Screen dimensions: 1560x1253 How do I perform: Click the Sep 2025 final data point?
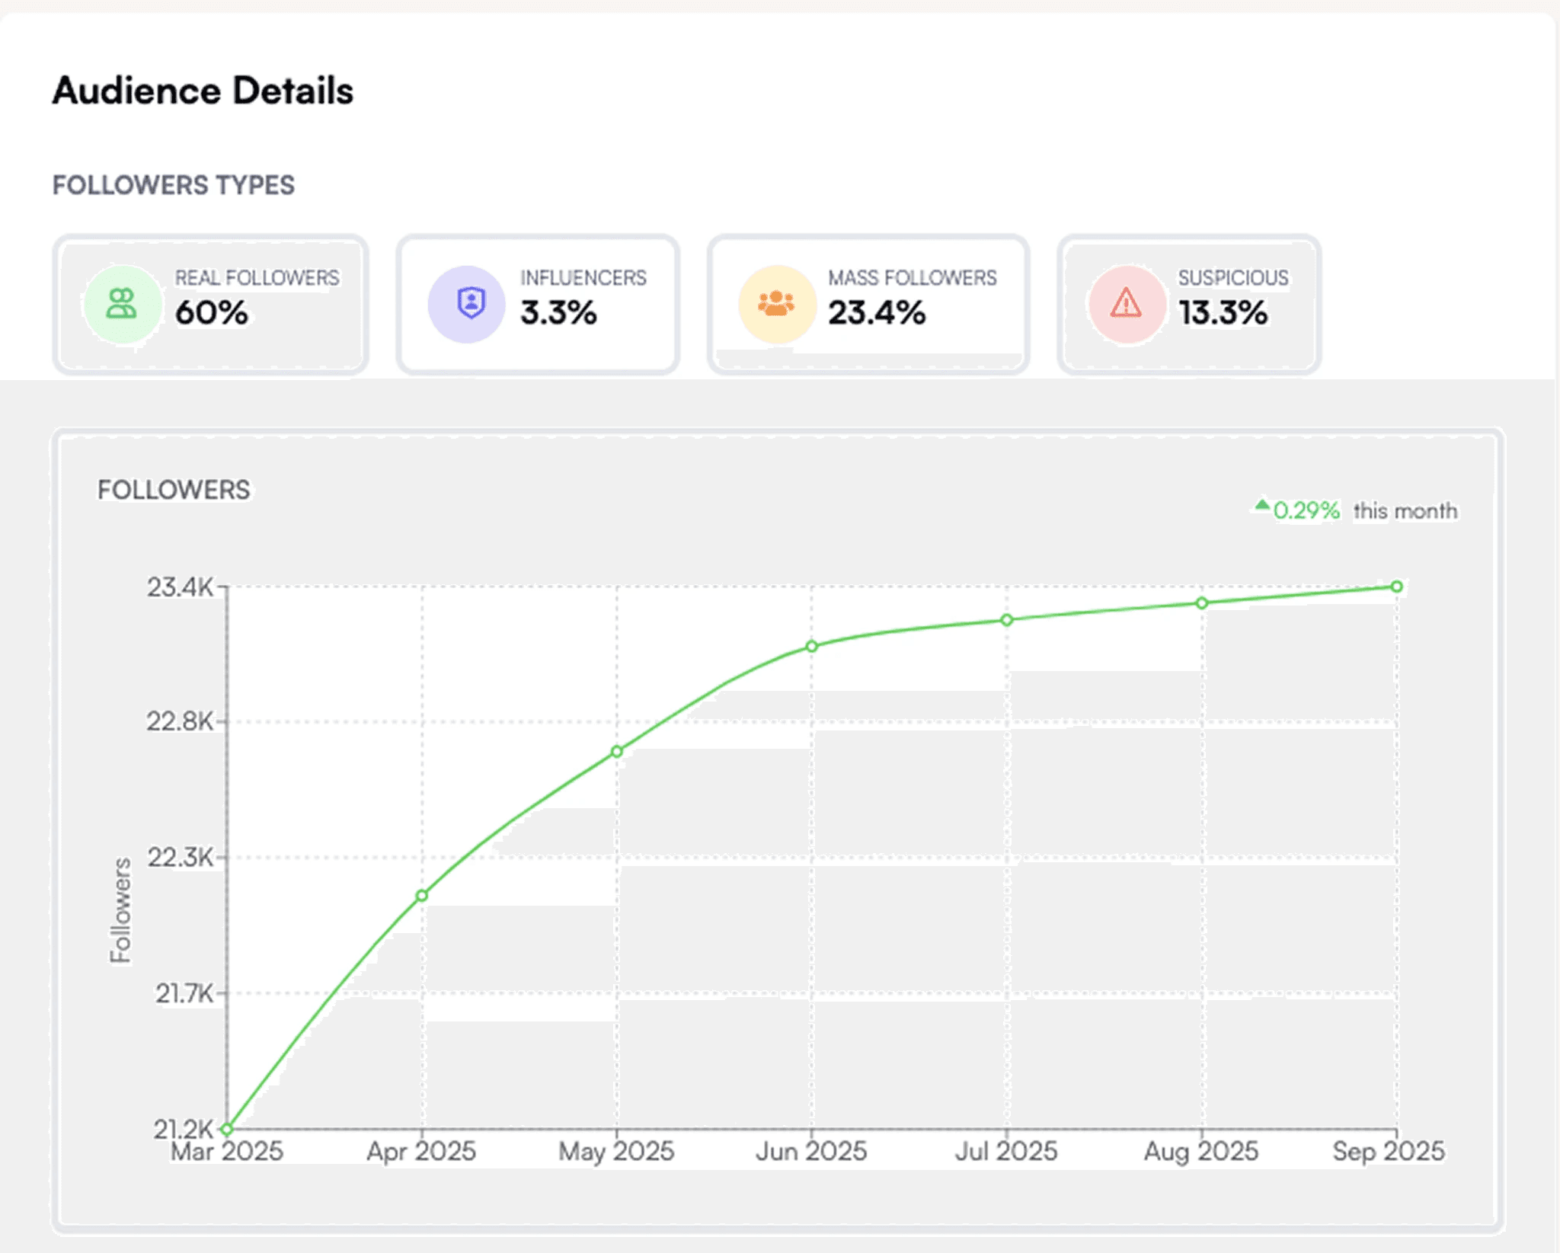1396,587
